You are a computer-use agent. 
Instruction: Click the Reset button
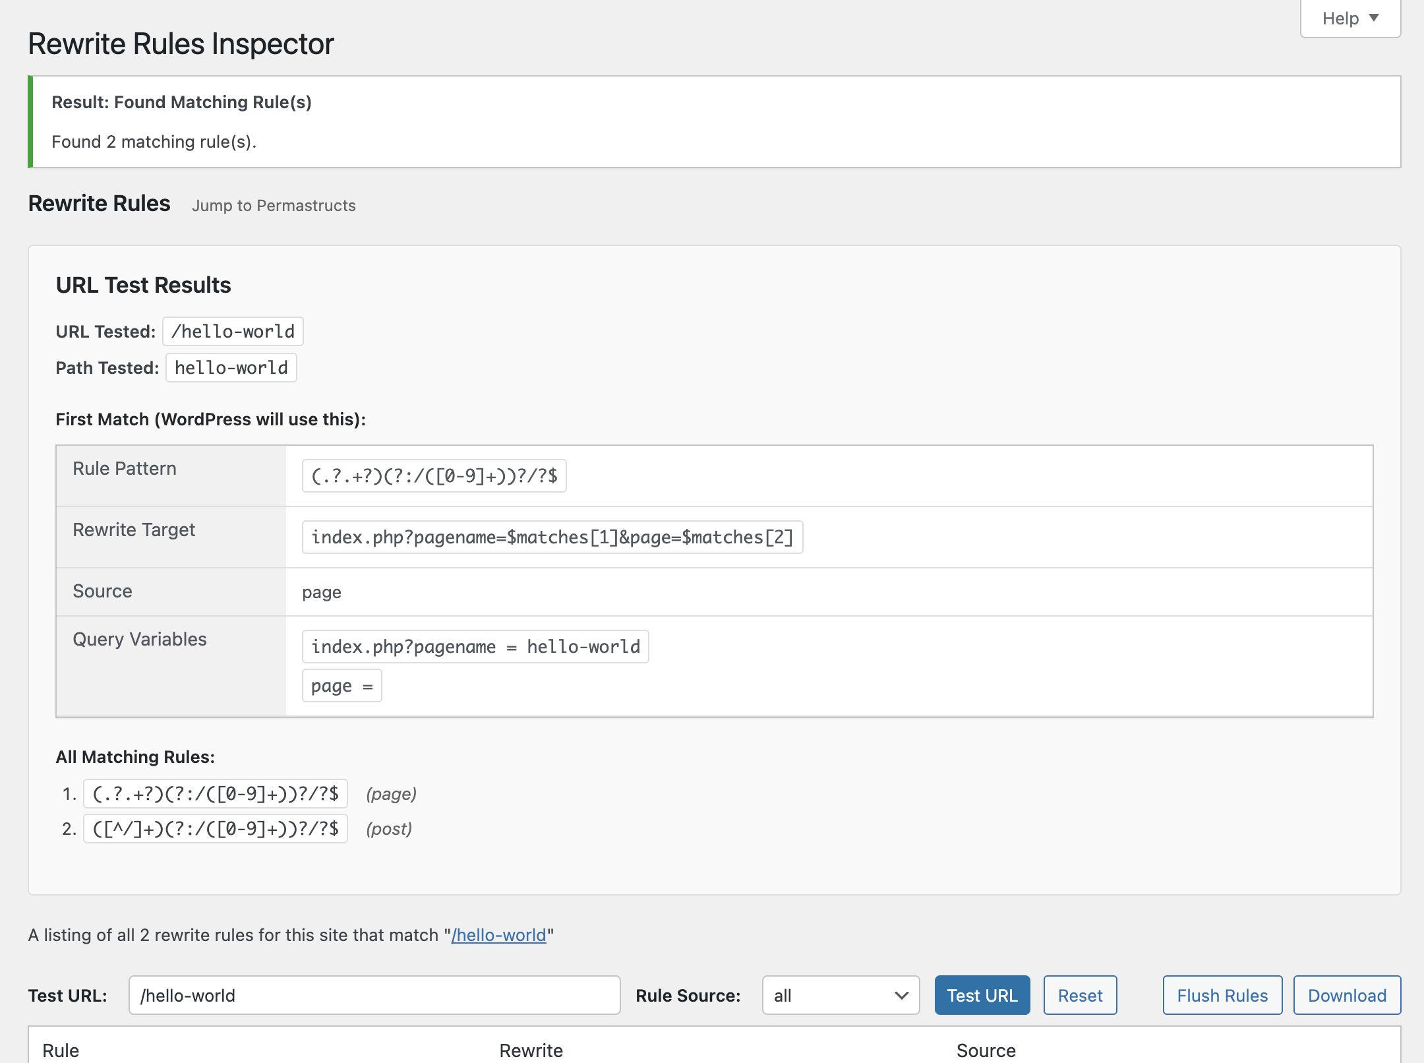coord(1080,995)
